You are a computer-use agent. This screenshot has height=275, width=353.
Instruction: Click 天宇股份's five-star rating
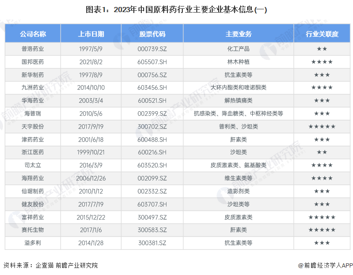click(322, 127)
